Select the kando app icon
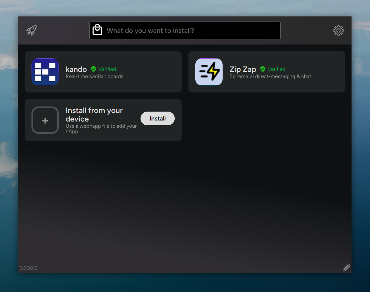The image size is (370, 292). coord(45,72)
